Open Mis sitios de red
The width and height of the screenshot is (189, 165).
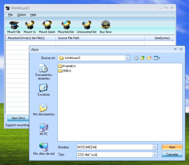pyautogui.click(x=44, y=149)
